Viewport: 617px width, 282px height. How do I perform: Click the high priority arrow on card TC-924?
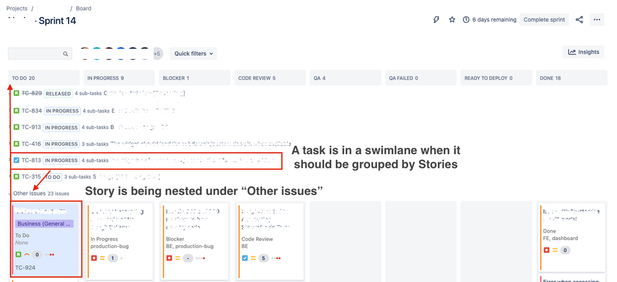pos(27,254)
